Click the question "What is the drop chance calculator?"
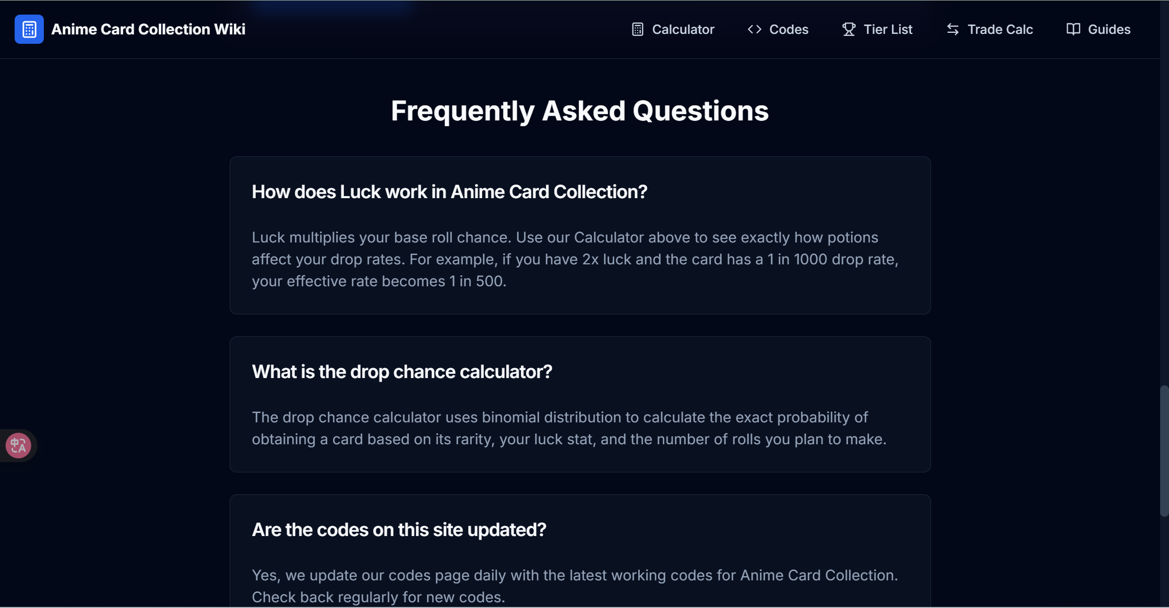Image resolution: width=1169 pixels, height=608 pixels. point(402,371)
